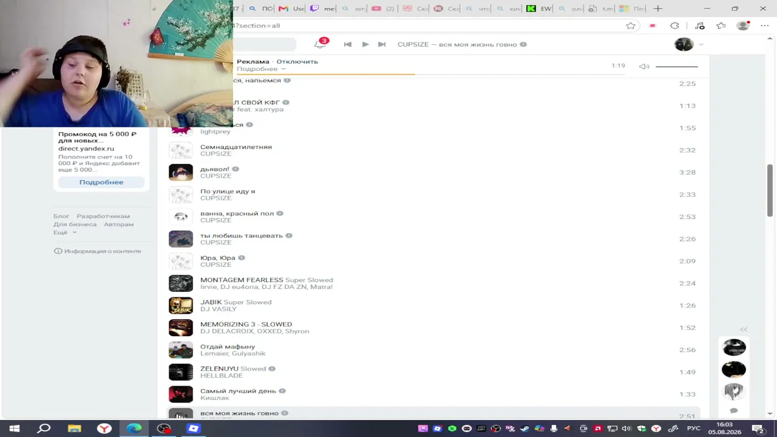Viewport: 777px width, 437px height.
Task: Resume playback with the top play button
Action: click(x=365, y=44)
